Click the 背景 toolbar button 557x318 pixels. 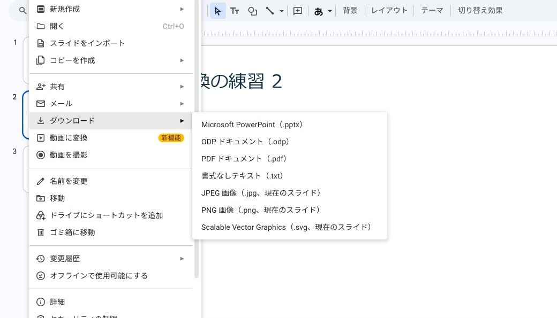point(350,11)
